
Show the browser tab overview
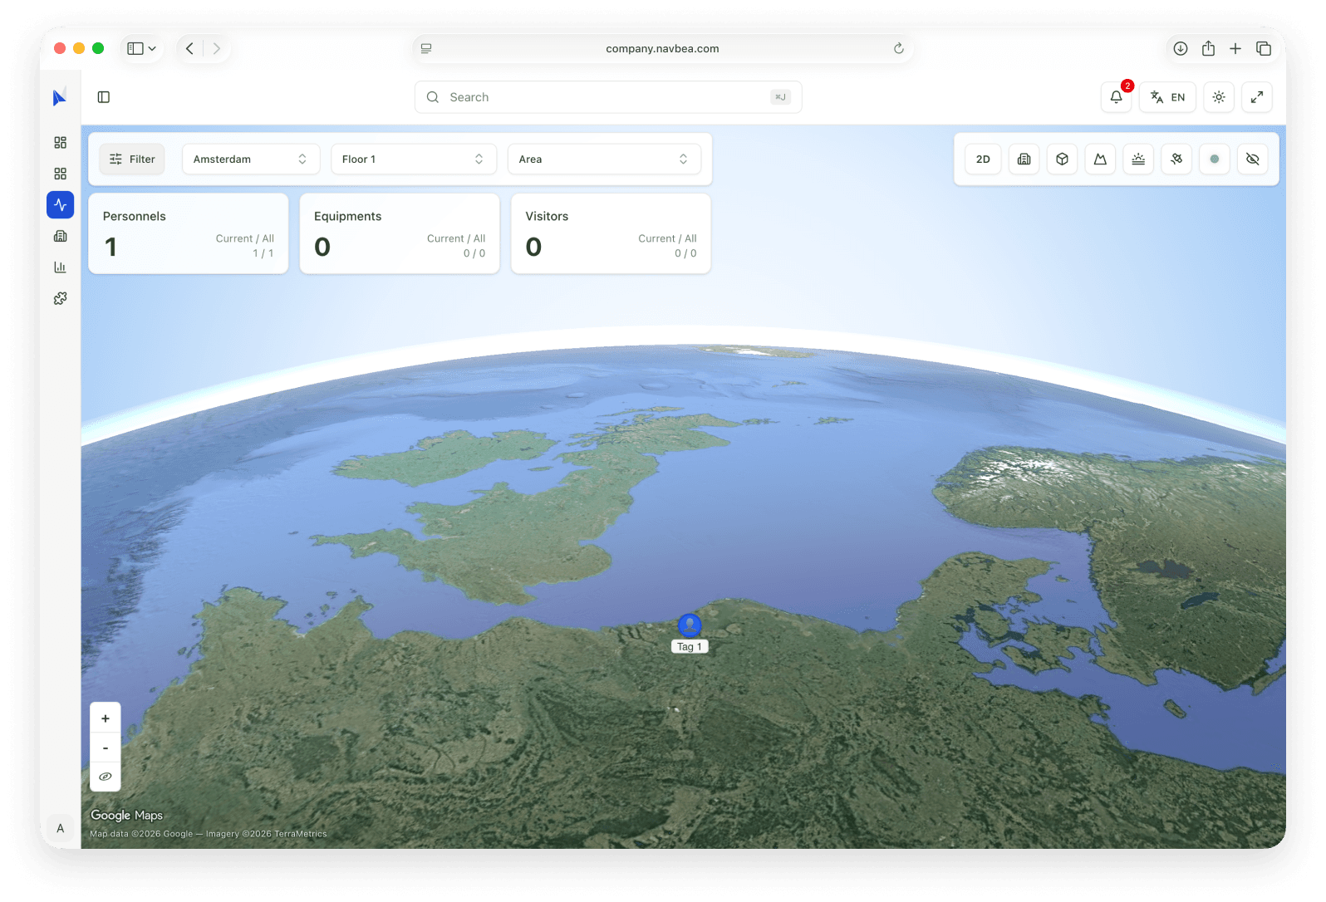click(x=1264, y=49)
